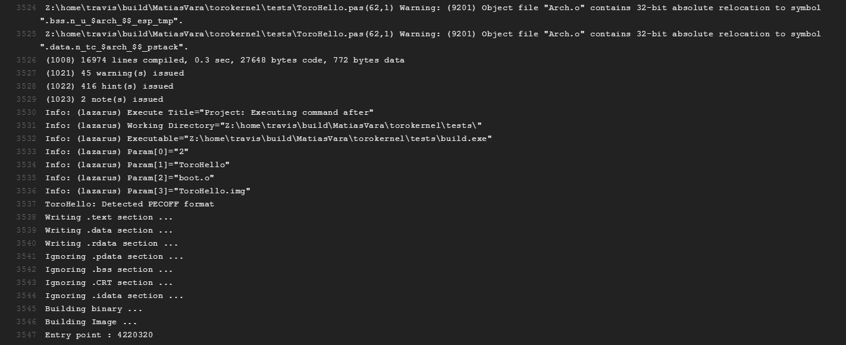Select the Param[3]="ToroHello.img" log line
The height and width of the screenshot is (345, 846).
tap(148, 191)
